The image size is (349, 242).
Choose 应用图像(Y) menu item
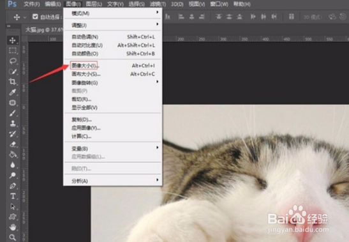[x=113, y=128]
